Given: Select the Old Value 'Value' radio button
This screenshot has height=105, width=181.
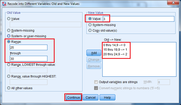Looking at the screenshot, I should pyautogui.click(x=9, y=19).
